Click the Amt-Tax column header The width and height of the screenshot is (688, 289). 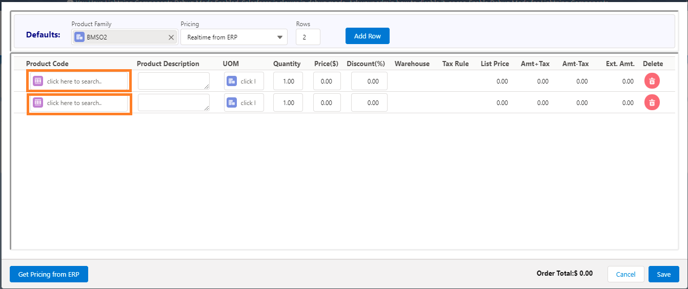[x=576, y=64]
